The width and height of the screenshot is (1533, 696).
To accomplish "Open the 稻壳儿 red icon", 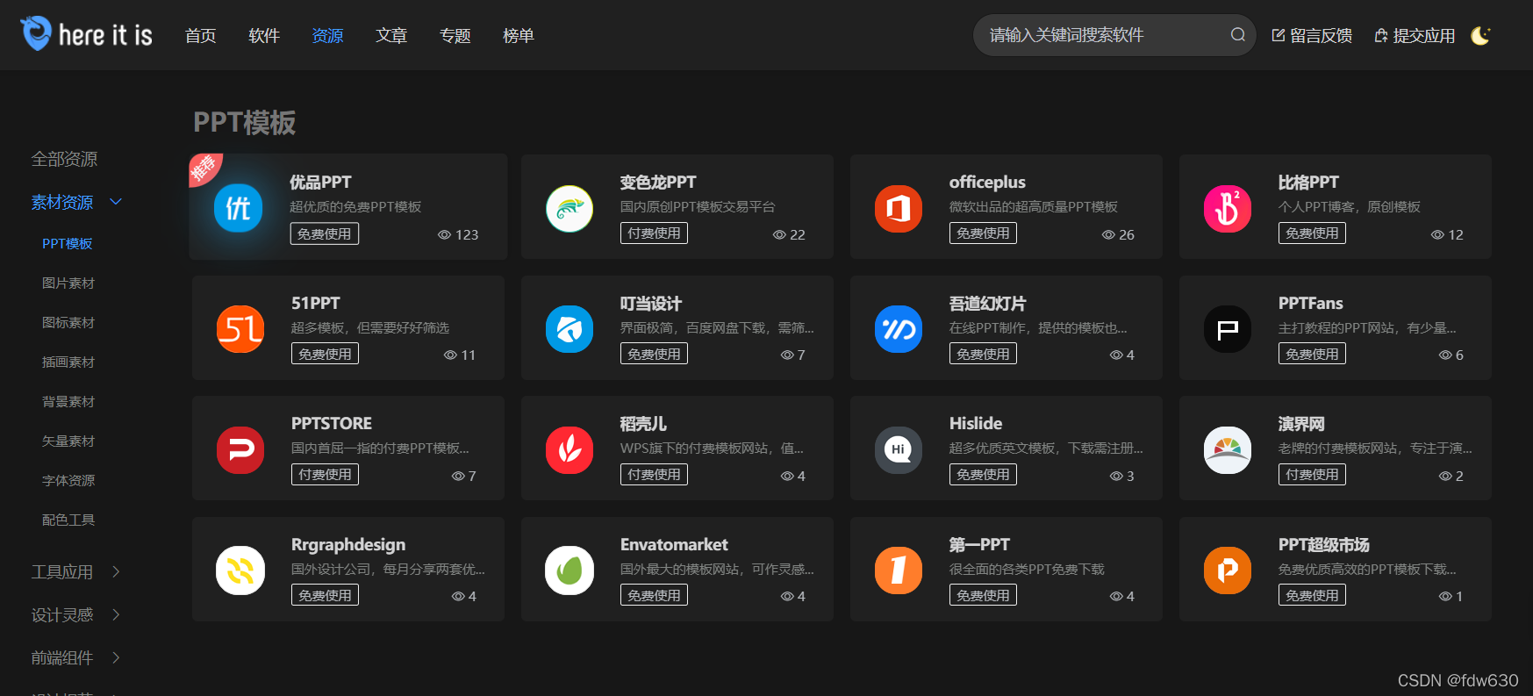I will coord(570,450).
